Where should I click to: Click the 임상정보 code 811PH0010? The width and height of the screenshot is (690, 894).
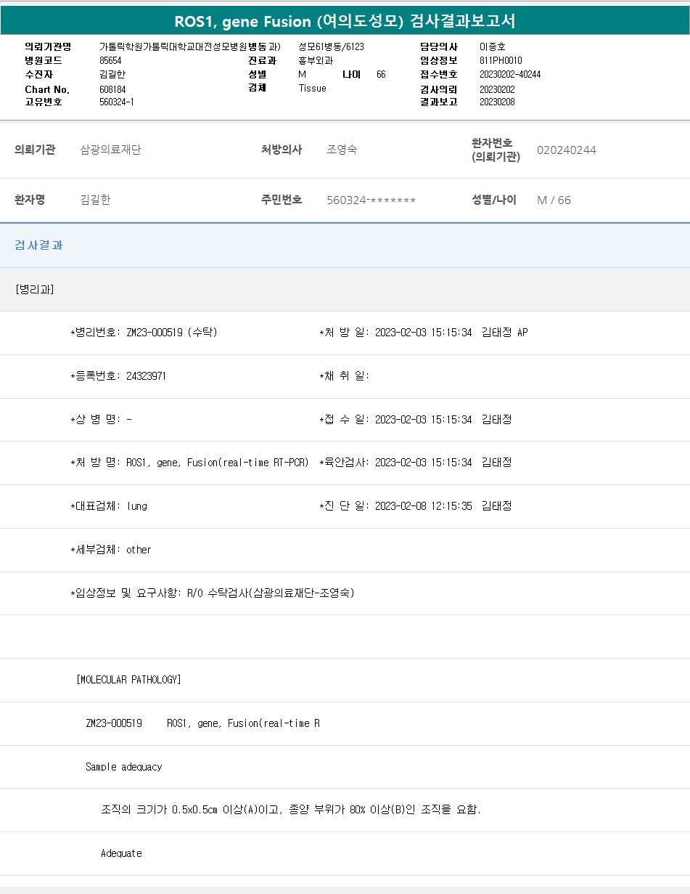point(501,61)
